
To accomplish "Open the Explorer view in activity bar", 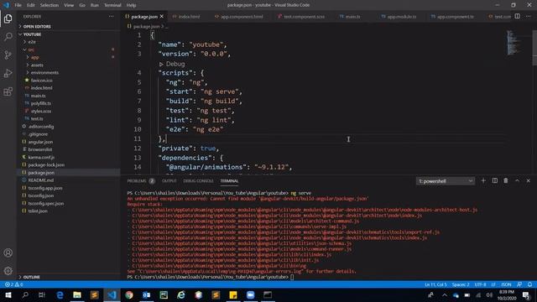I will (x=8, y=18).
